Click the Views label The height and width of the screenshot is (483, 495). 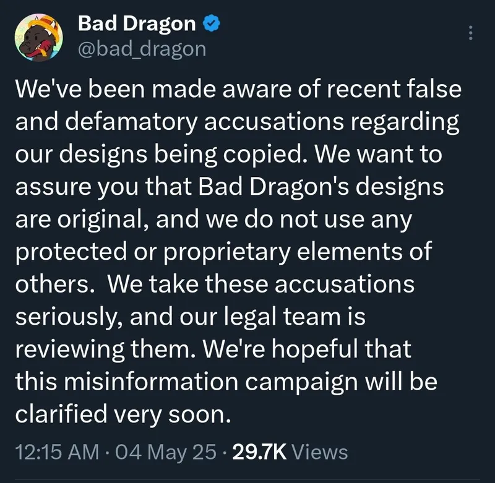(x=320, y=451)
